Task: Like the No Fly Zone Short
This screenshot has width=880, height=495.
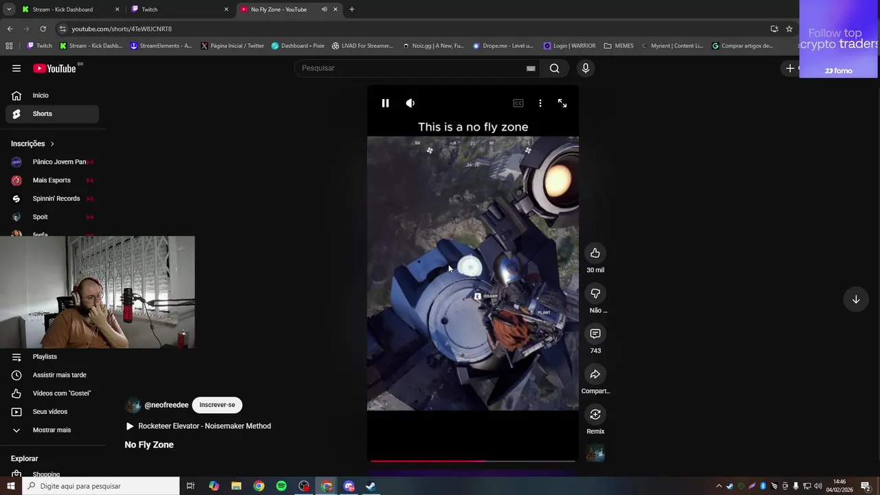Action: point(595,253)
